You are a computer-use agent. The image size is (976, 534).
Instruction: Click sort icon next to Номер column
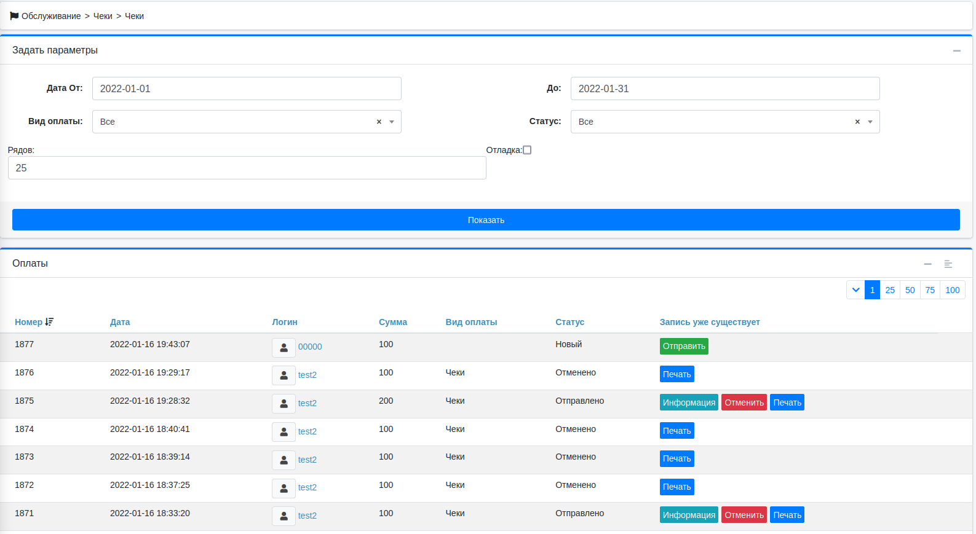[x=50, y=322]
